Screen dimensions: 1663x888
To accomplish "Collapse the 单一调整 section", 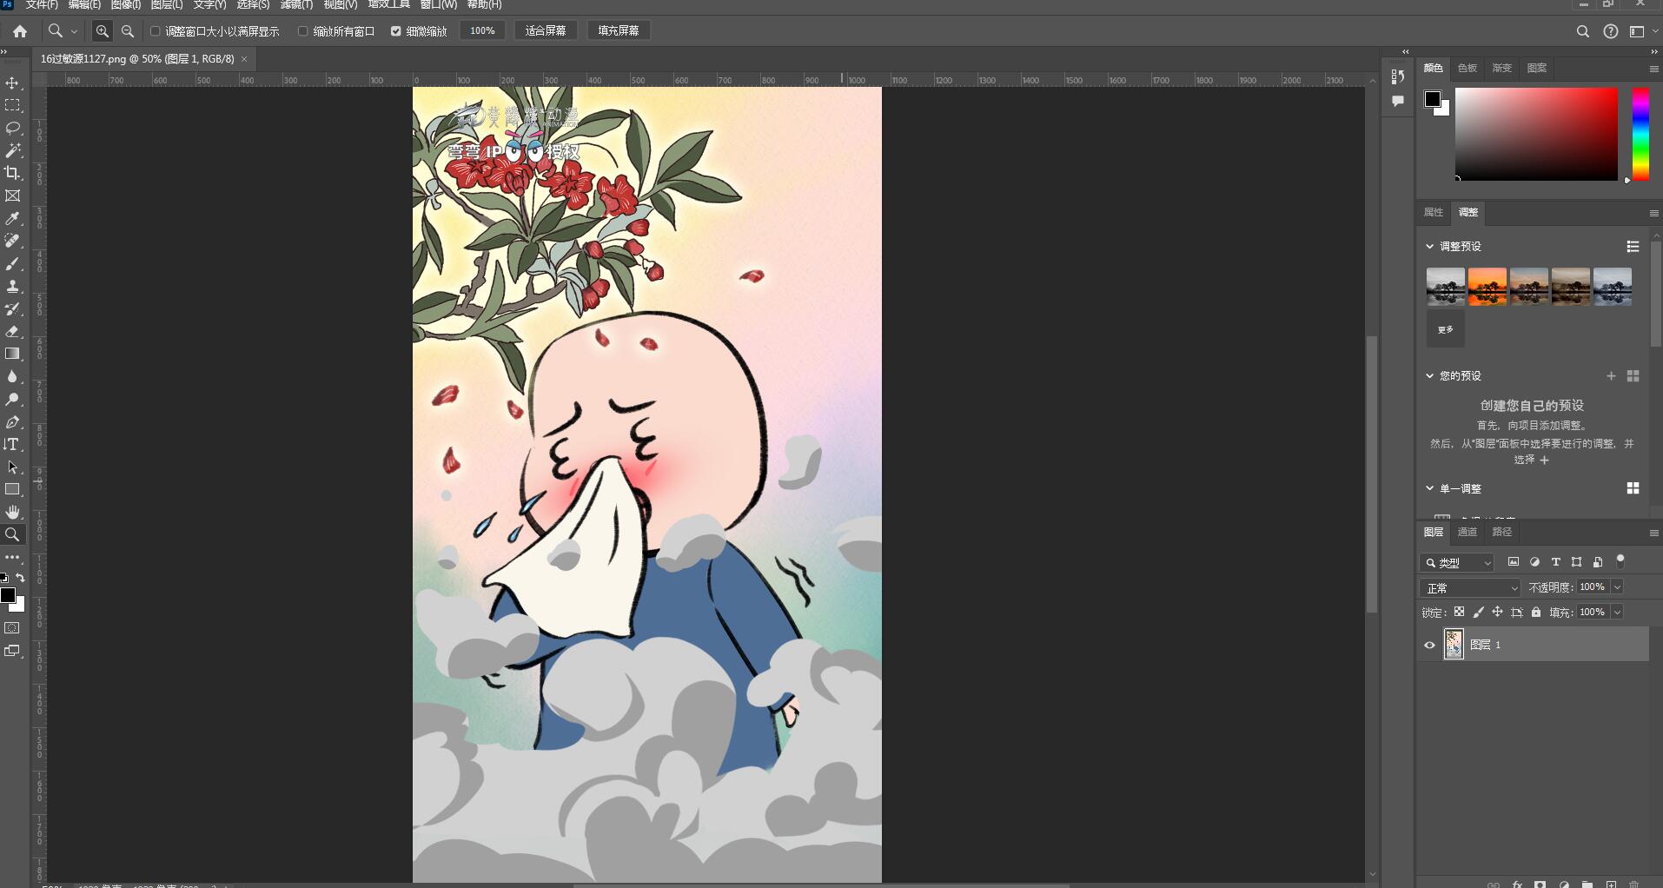I will 1430,488.
